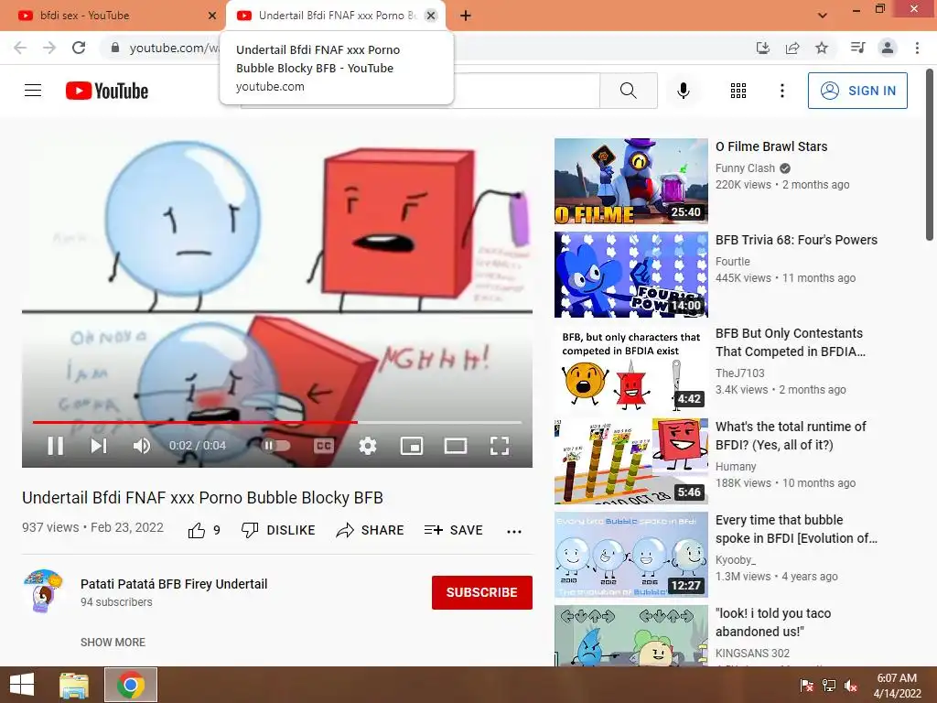Skip to the next video
The image size is (937, 703).
click(99, 446)
